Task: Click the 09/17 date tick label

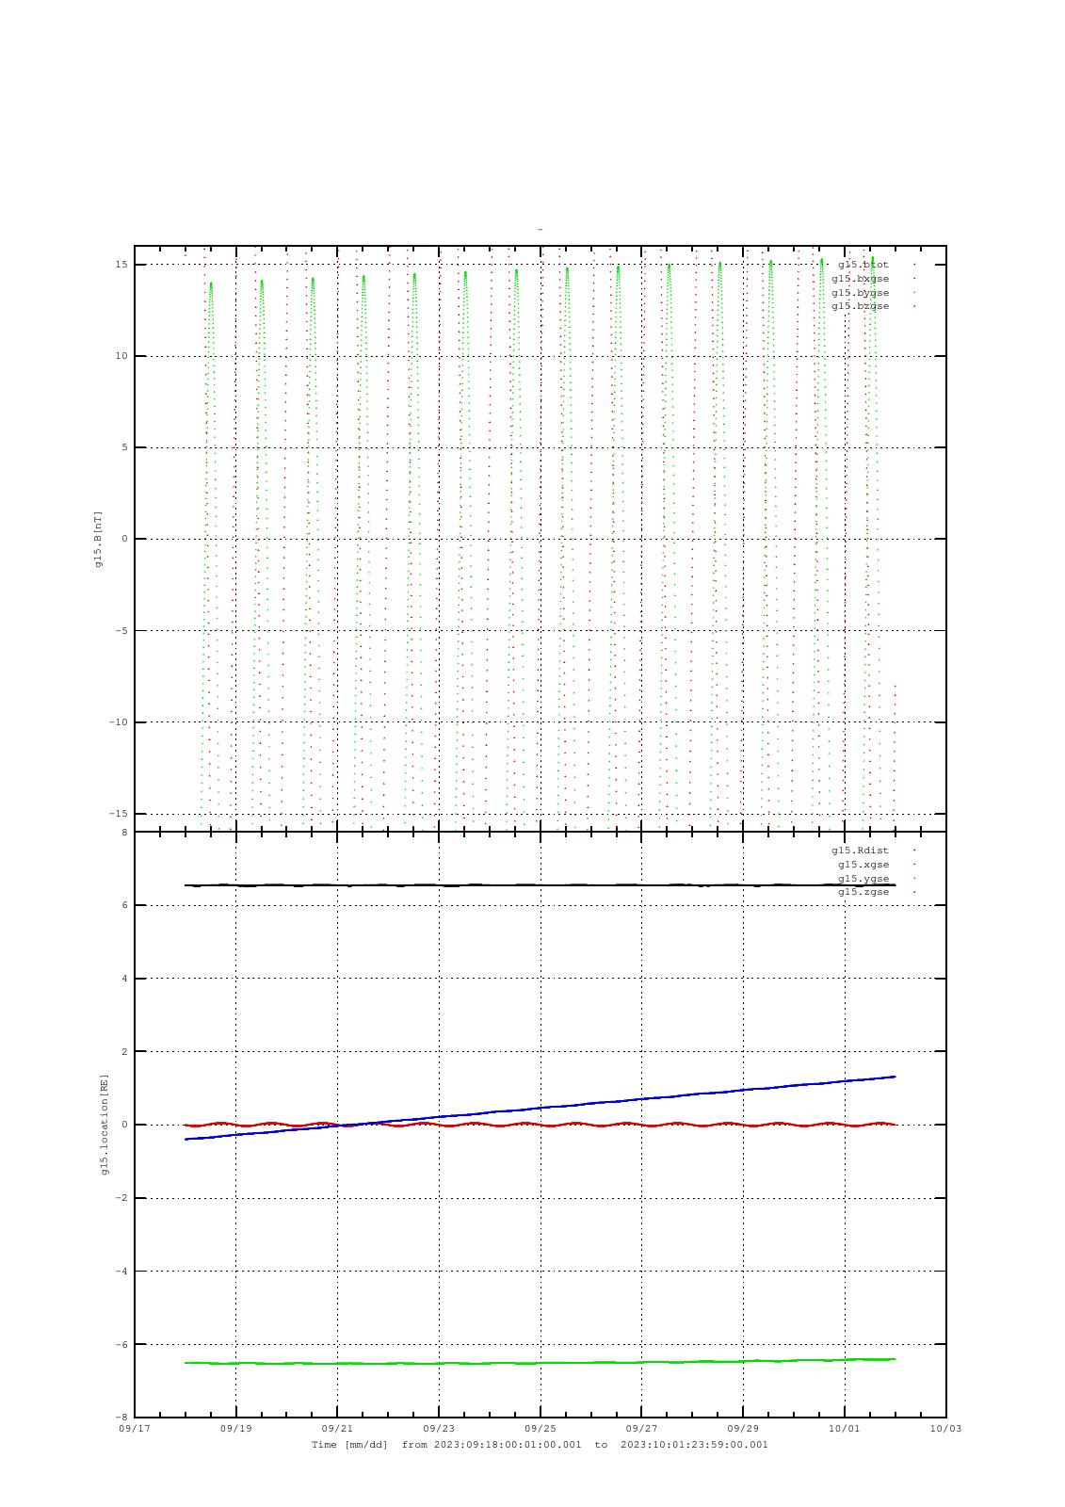Action: point(135,1429)
